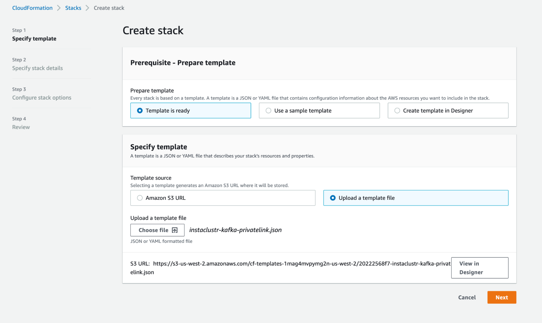Open Step 4 Review in the sidebar
542x323 pixels.
(x=21, y=127)
